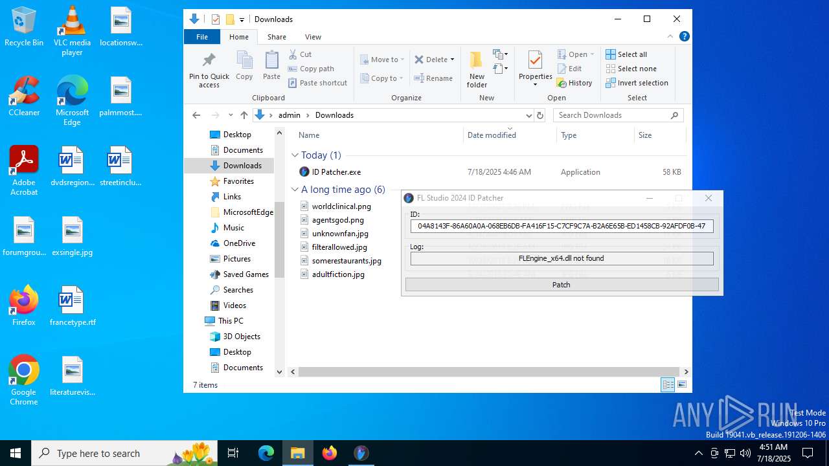Refresh the Downloads folder
This screenshot has width=829, height=466.
540,115
